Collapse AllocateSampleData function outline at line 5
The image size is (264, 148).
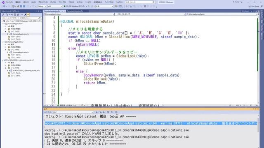[60, 21]
